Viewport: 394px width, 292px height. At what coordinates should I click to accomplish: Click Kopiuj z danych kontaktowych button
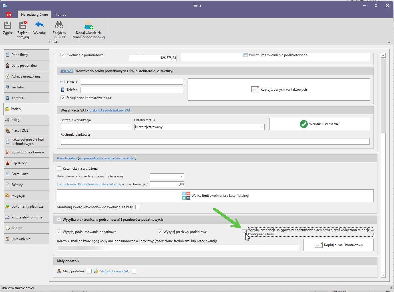tap(279, 90)
